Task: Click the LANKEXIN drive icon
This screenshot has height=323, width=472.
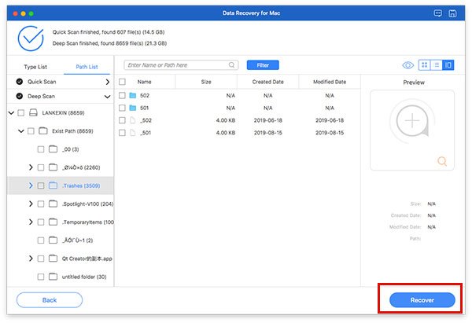Action: tap(33, 113)
